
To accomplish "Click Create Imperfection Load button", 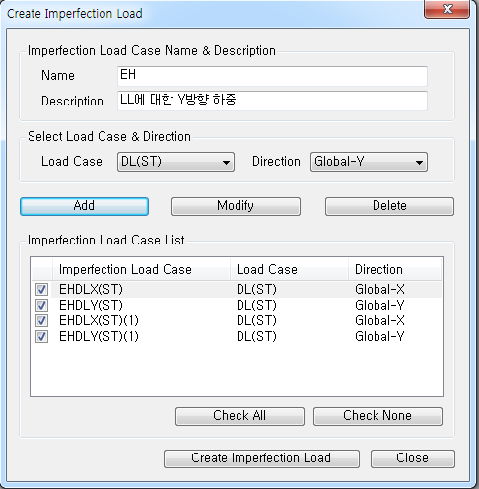I will coord(261,458).
